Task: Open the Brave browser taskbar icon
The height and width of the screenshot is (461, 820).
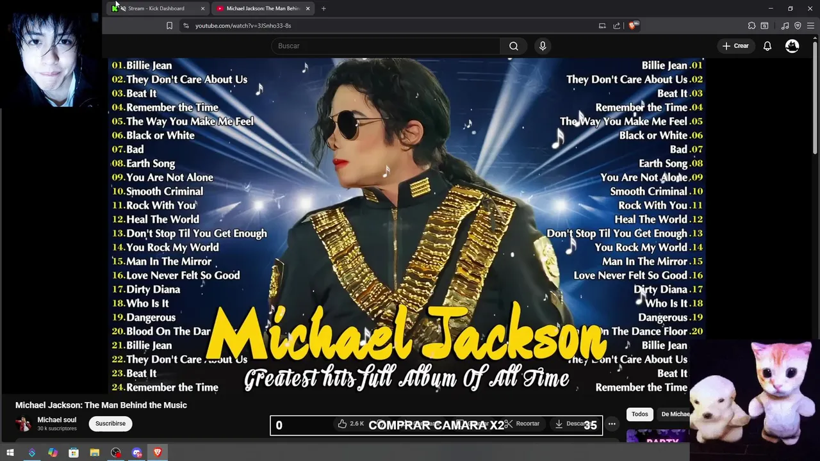Action: [158, 453]
